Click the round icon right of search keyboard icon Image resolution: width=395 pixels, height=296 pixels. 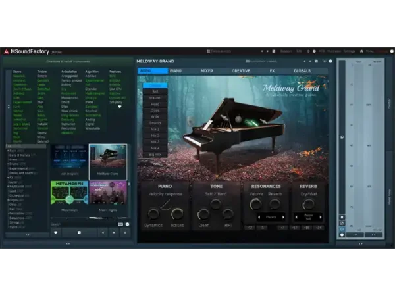(128, 224)
